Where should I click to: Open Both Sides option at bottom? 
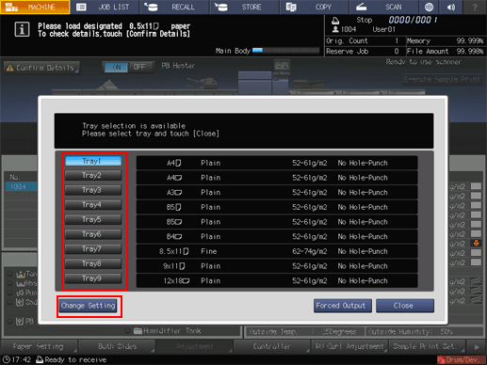[117, 346]
